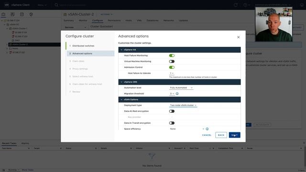The width and height of the screenshot is (306, 172).
Task: Open Deployment type dropdown
Action: click(x=183, y=105)
